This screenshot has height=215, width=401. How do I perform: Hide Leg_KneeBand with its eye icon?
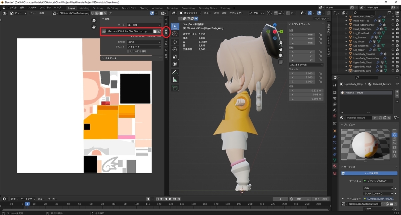click(393, 33)
